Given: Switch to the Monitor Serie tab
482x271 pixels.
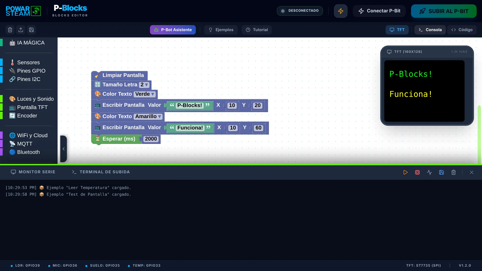Looking at the screenshot, I should coord(33,172).
